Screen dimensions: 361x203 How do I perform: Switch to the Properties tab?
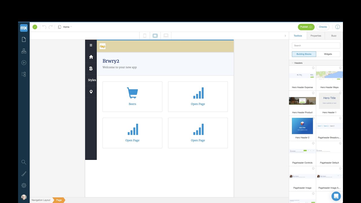pyautogui.click(x=316, y=36)
